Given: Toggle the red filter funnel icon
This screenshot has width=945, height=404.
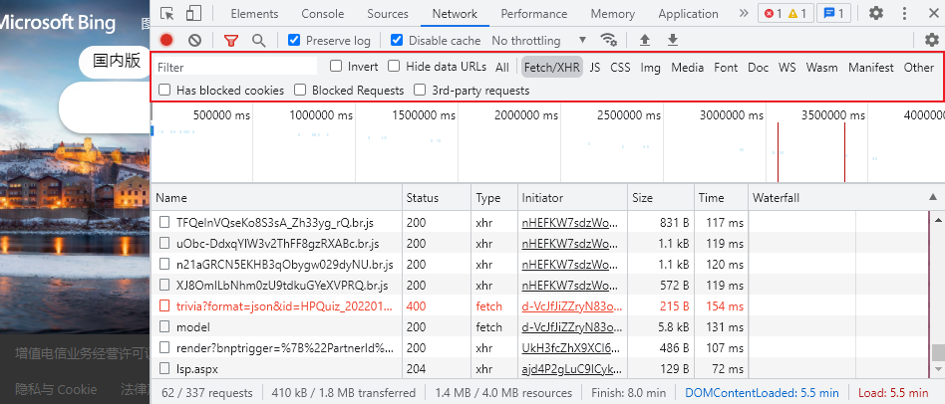Looking at the screenshot, I should pos(231,40).
